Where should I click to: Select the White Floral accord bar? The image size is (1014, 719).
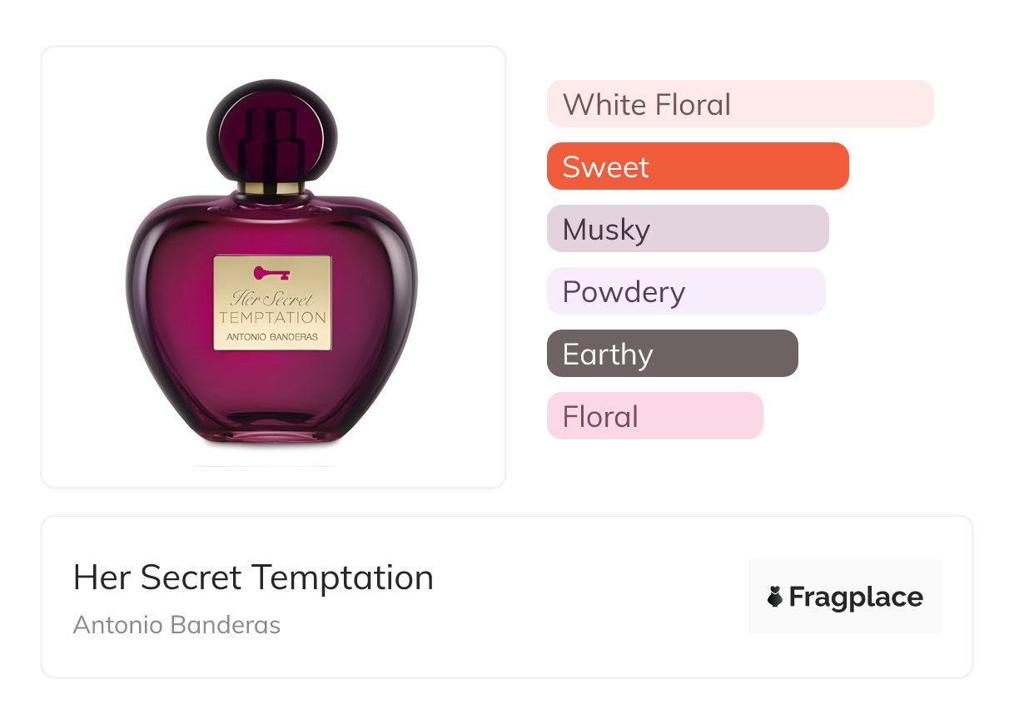pyautogui.click(x=740, y=104)
